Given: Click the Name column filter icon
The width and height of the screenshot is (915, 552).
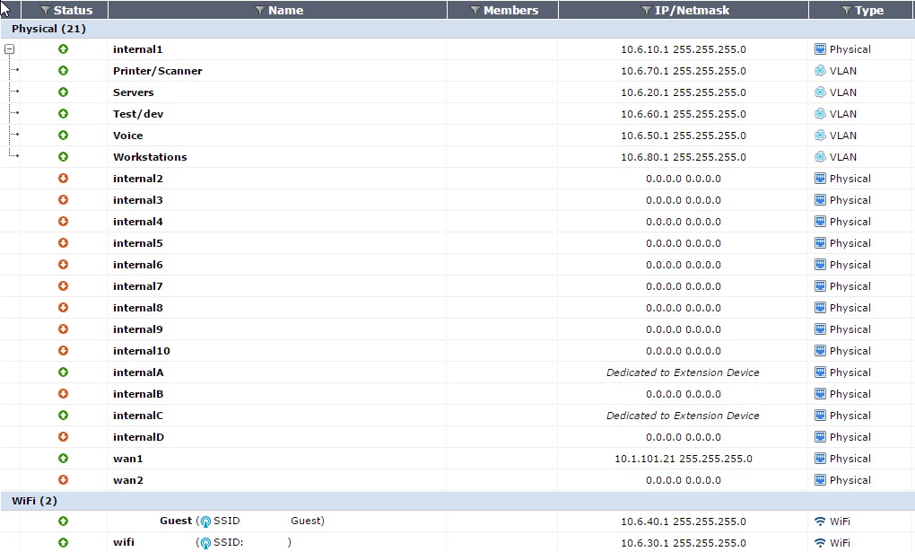Looking at the screenshot, I should click(x=260, y=11).
